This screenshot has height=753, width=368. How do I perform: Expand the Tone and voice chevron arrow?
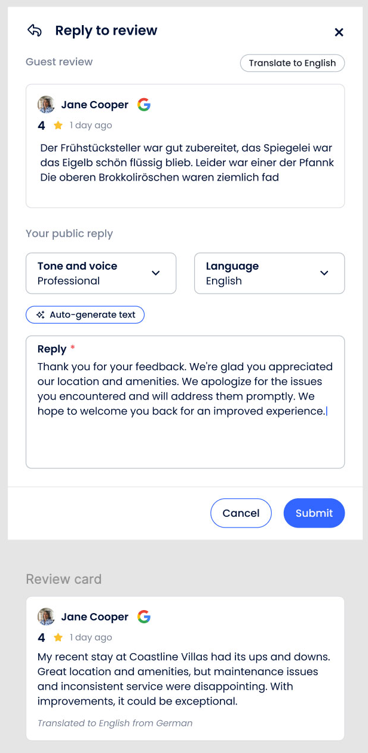tap(156, 273)
